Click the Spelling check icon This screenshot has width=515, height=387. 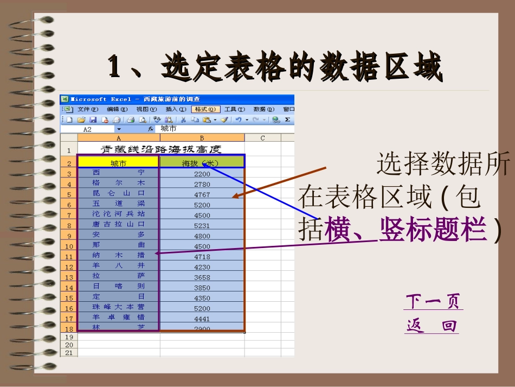(x=157, y=120)
